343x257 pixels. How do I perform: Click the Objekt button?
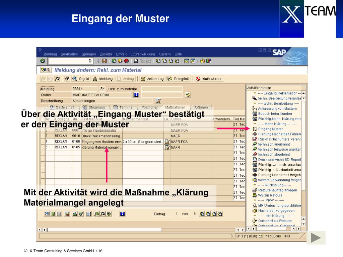point(81,79)
